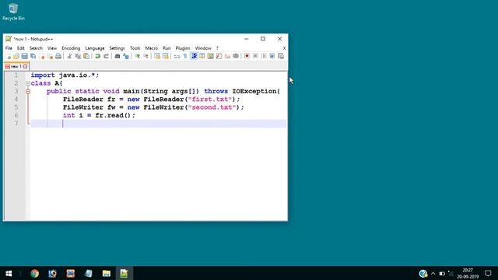Launch Google Chrome from the taskbar
498x280 pixels.
pyautogui.click(x=34, y=273)
